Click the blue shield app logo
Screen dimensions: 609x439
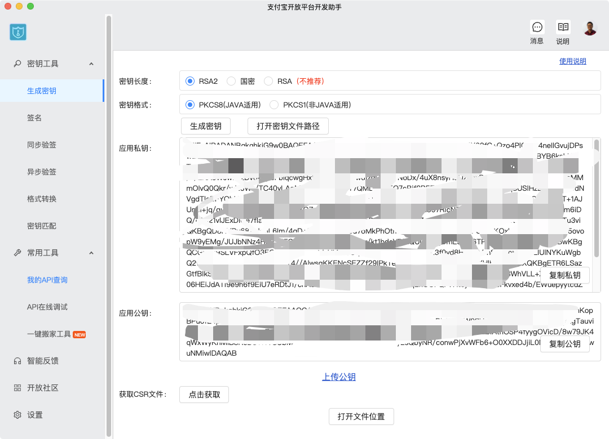(18, 32)
